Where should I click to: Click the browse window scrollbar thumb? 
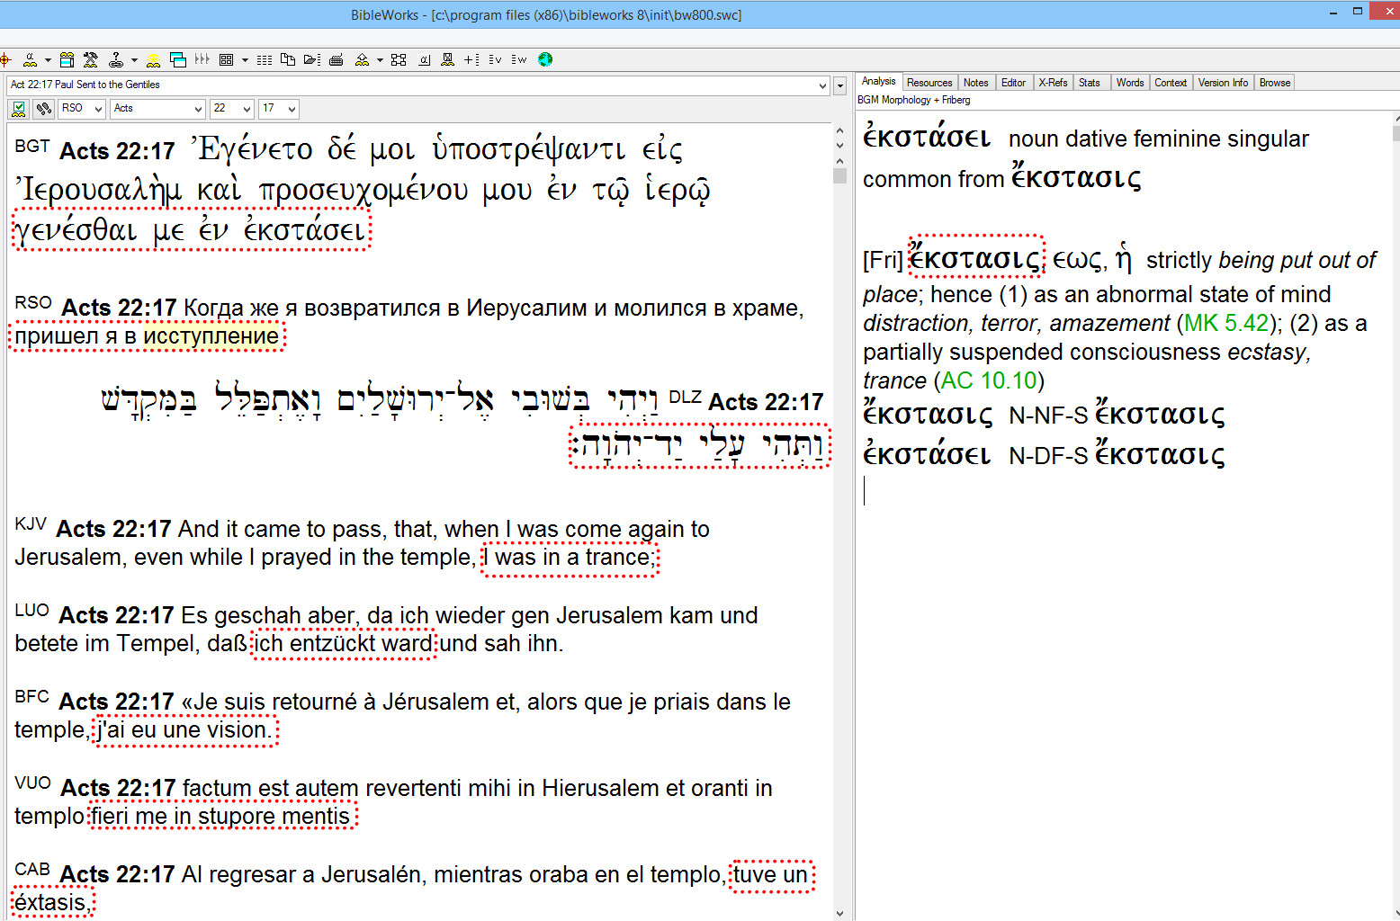point(839,175)
